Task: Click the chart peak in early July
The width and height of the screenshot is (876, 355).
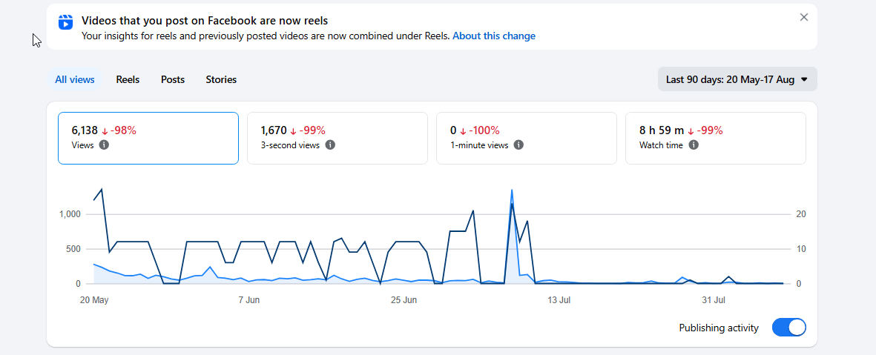Action: pyautogui.click(x=511, y=190)
